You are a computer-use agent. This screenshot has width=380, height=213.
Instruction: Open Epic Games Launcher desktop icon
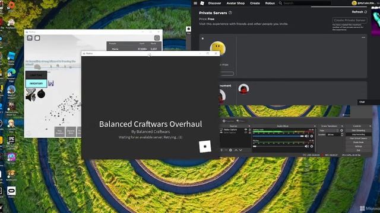point(11,143)
